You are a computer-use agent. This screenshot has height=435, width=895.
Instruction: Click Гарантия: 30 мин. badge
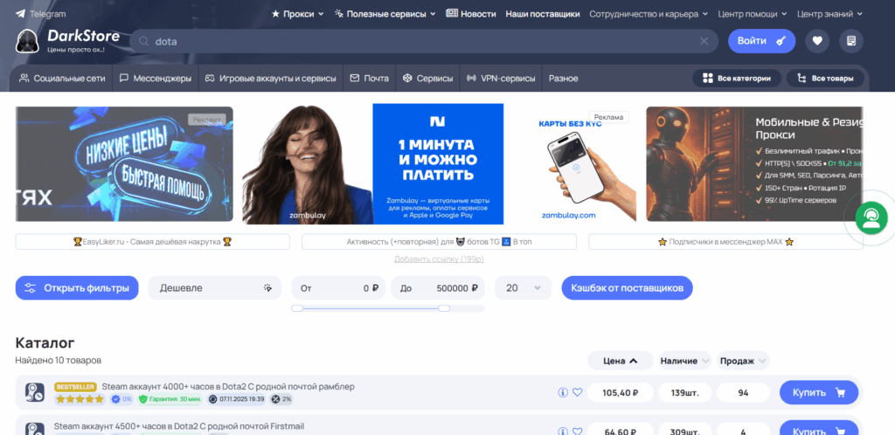coord(170,399)
